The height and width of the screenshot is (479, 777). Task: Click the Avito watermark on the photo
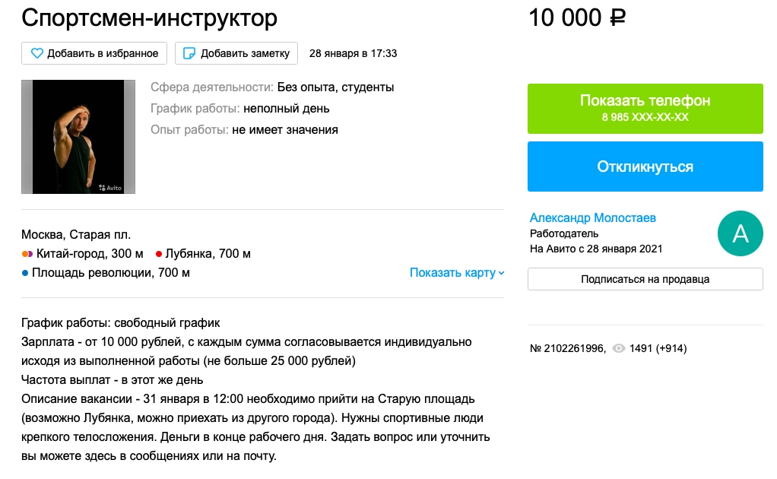[109, 186]
